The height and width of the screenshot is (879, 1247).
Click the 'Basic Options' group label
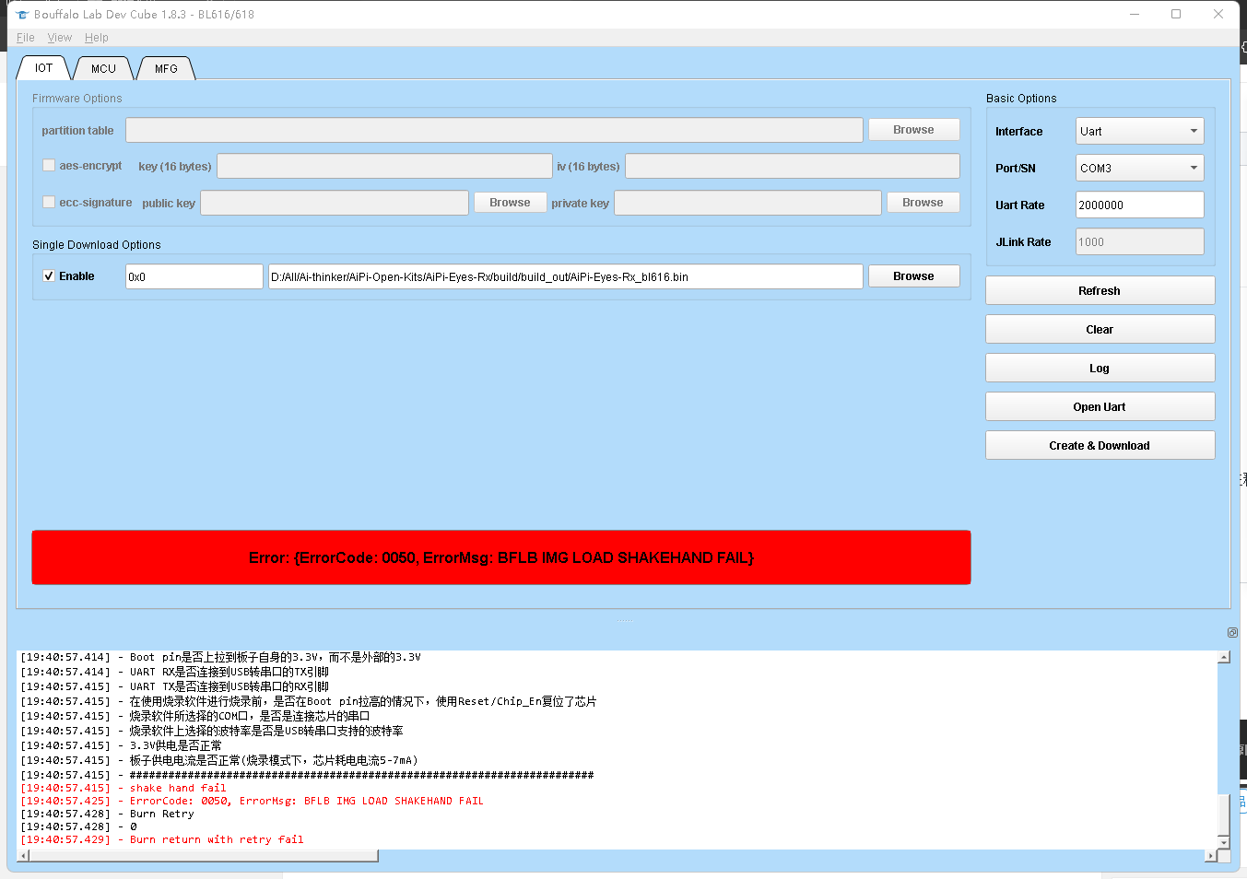tap(1021, 99)
